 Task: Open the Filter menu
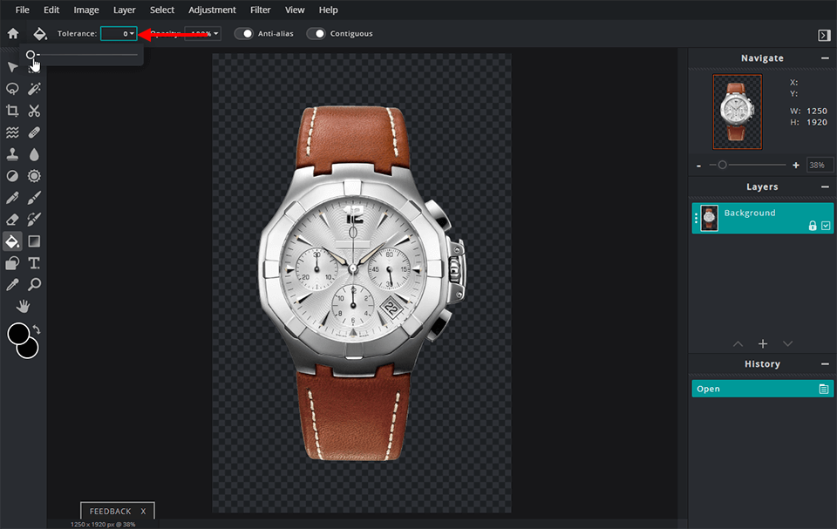(x=260, y=10)
